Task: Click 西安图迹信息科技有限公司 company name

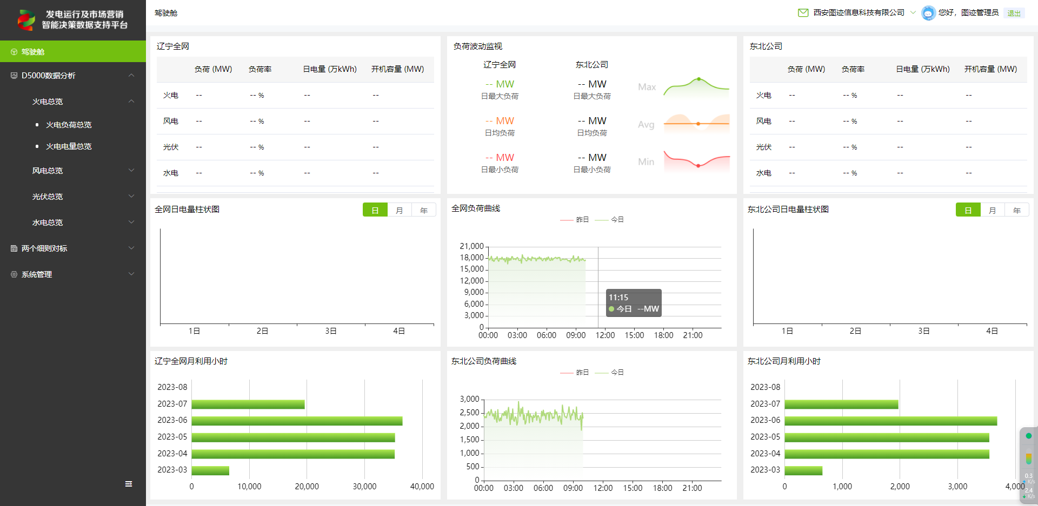Action: pos(859,12)
